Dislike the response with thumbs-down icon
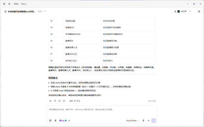 (x=55, y=101)
